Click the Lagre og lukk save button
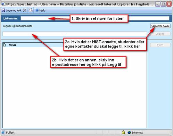The height and width of the screenshot is (136, 173). (11, 10)
